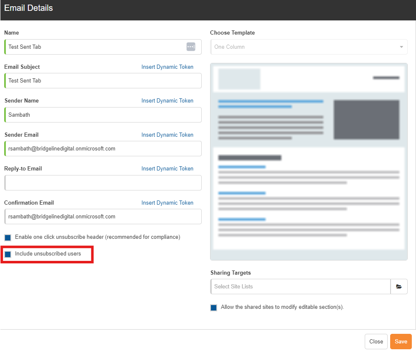Click the ellipsis icon in Name field
The width and height of the screenshot is (416, 353).
click(x=191, y=47)
